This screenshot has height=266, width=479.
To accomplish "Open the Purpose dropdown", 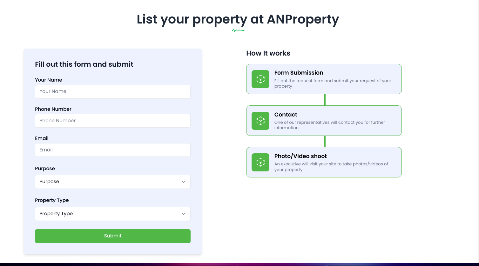I will [x=113, y=182].
